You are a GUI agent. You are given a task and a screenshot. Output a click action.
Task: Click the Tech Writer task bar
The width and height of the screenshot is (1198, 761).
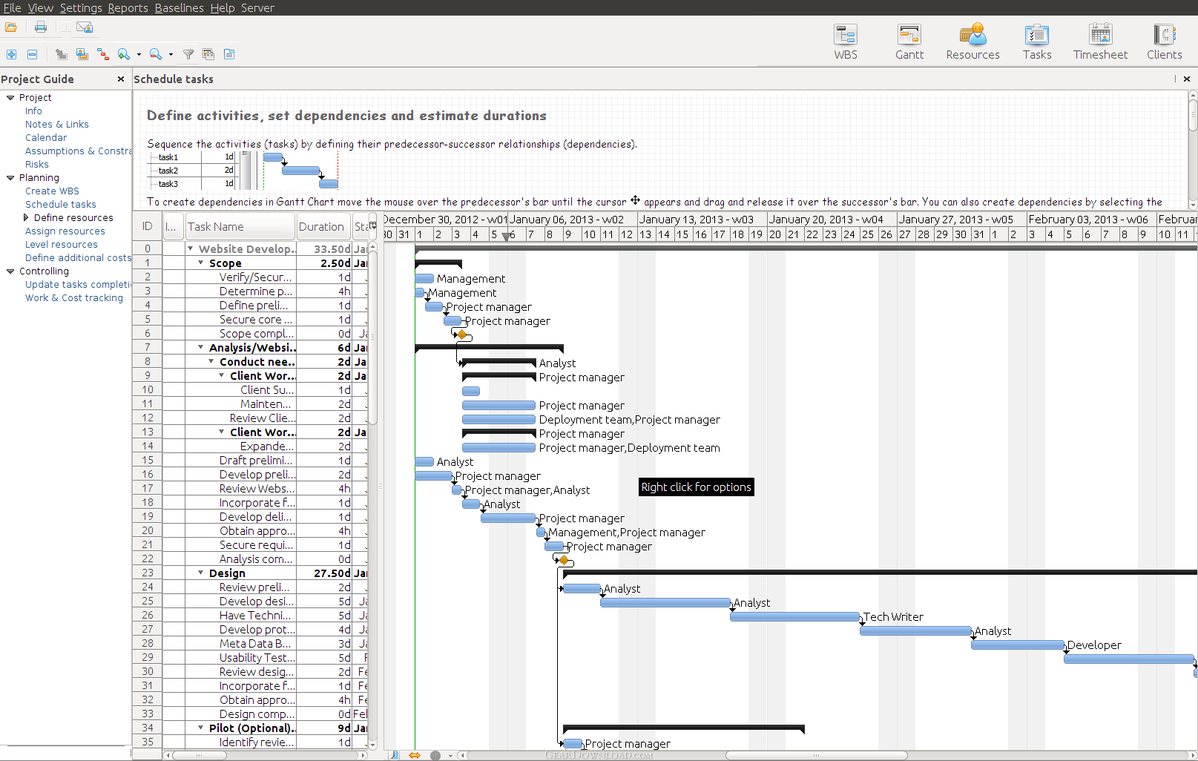coord(795,616)
